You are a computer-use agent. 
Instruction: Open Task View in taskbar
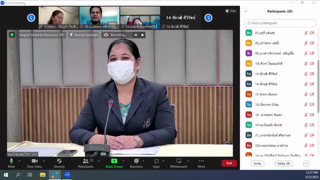click(30, 175)
